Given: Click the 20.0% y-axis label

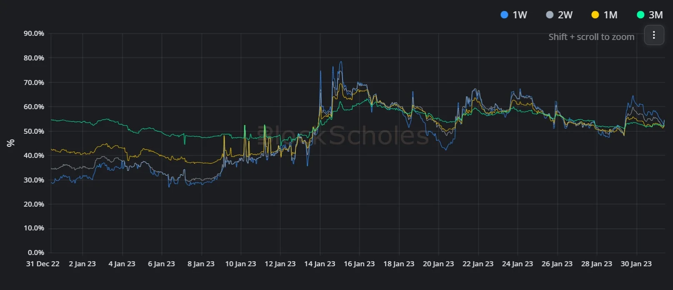Looking at the screenshot, I should [34, 204].
